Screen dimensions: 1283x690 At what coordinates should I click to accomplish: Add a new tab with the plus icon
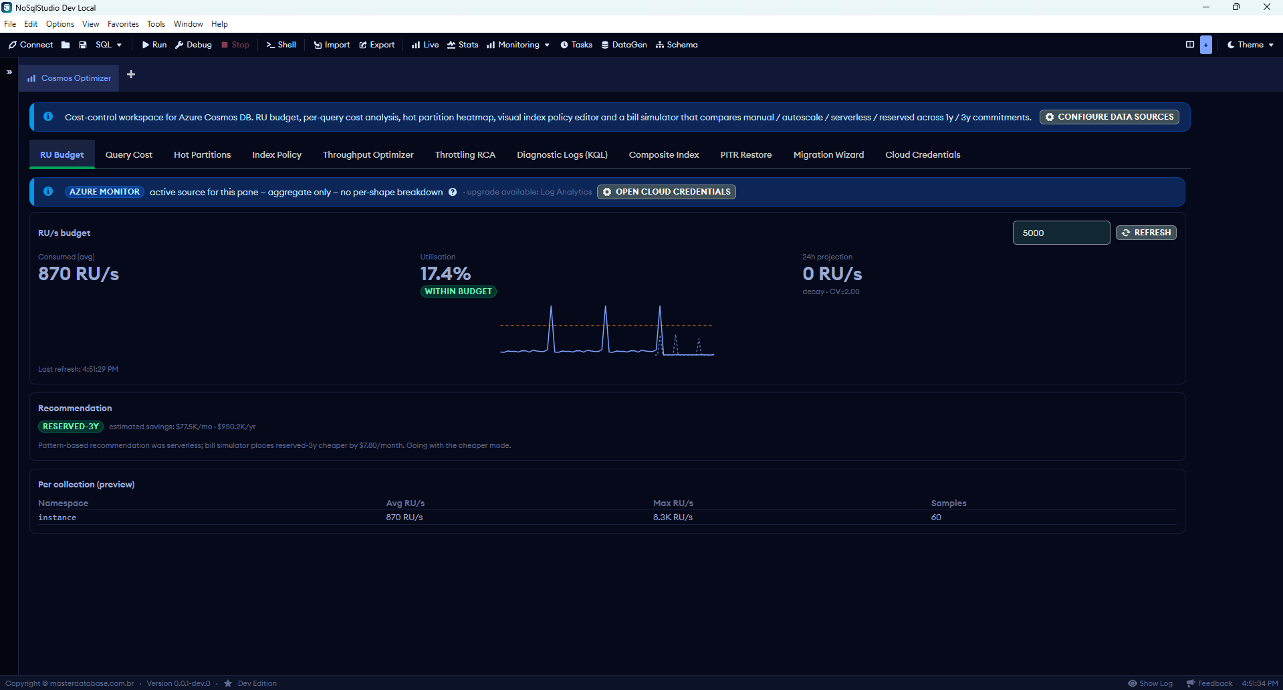(x=131, y=74)
